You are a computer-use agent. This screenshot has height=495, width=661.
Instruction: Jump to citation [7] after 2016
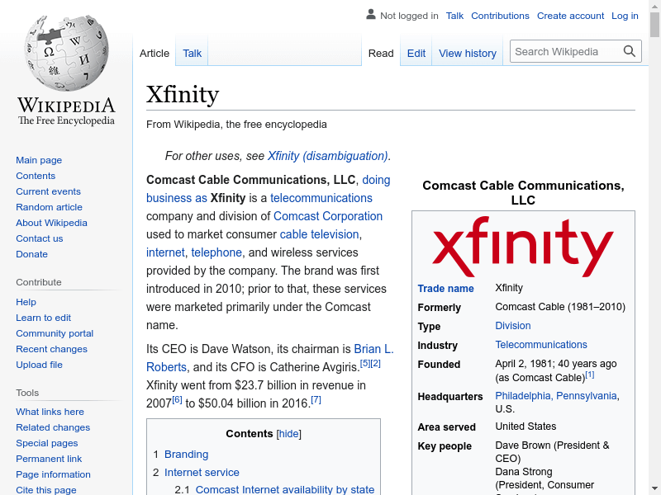coord(316,399)
